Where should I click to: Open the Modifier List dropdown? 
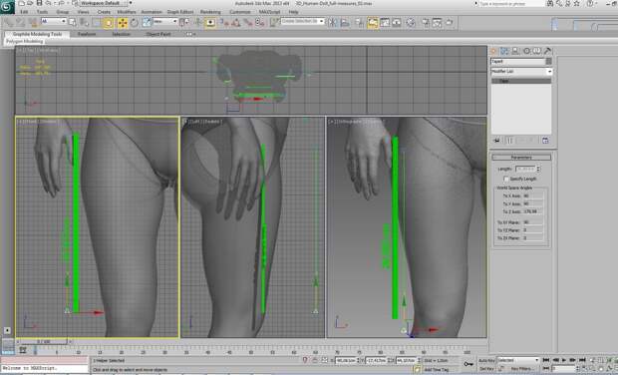(x=521, y=72)
